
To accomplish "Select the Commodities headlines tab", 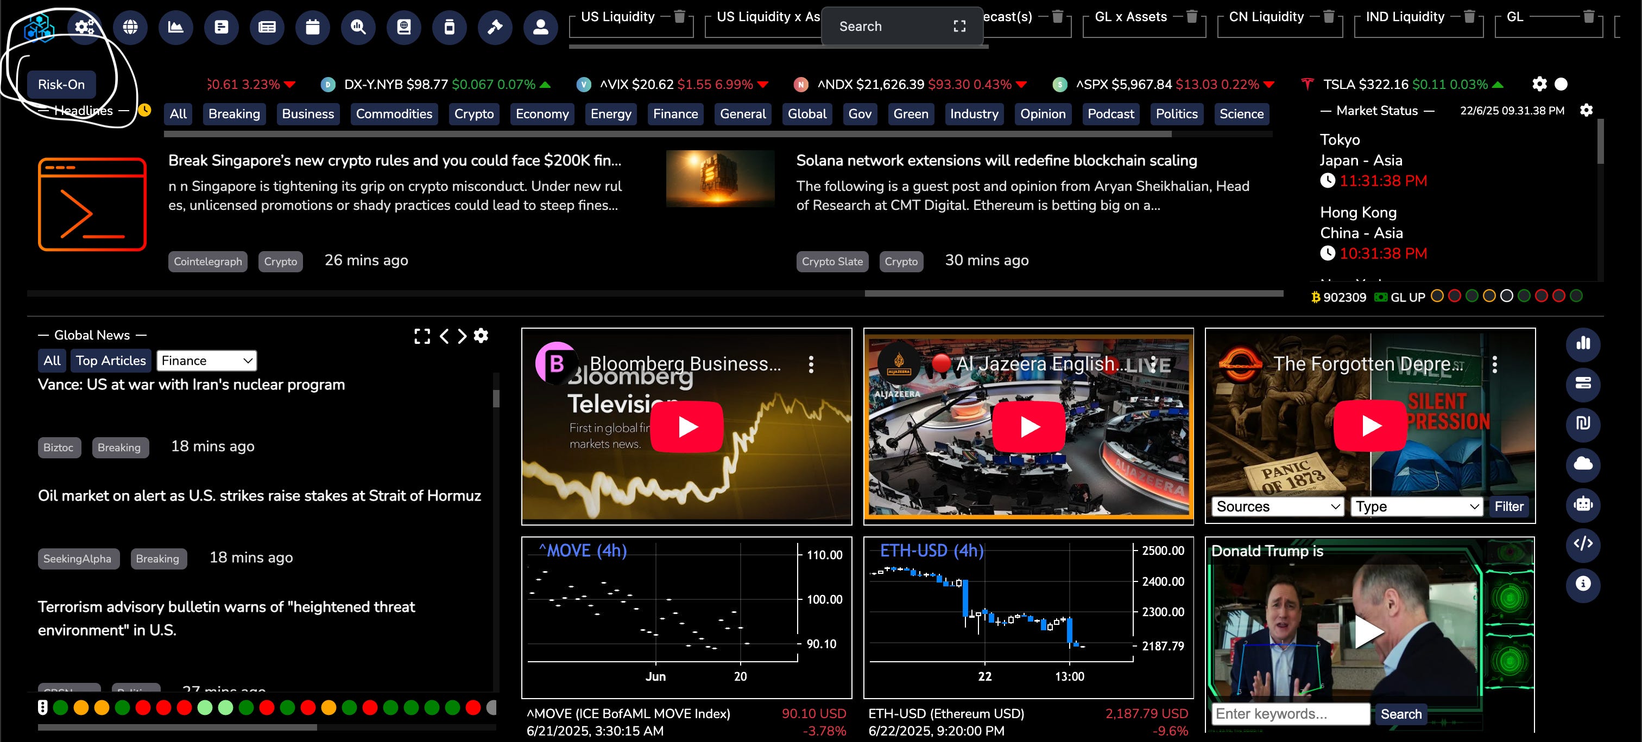I will pos(394,114).
